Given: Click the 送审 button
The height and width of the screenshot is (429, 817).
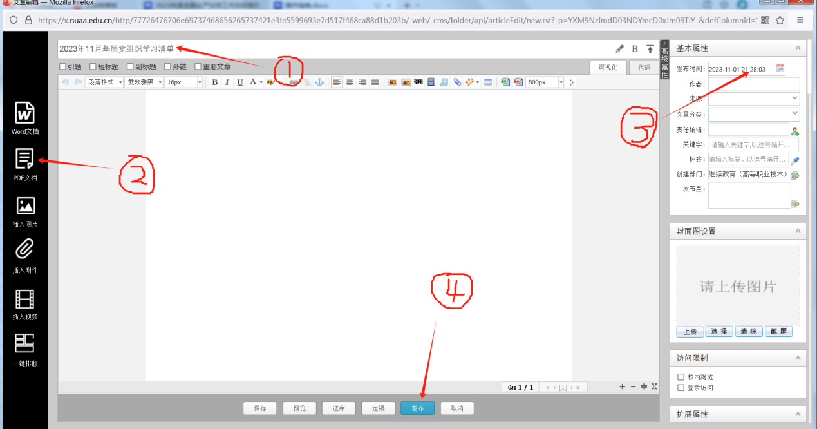Looking at the screenshot, I should 339,408.
